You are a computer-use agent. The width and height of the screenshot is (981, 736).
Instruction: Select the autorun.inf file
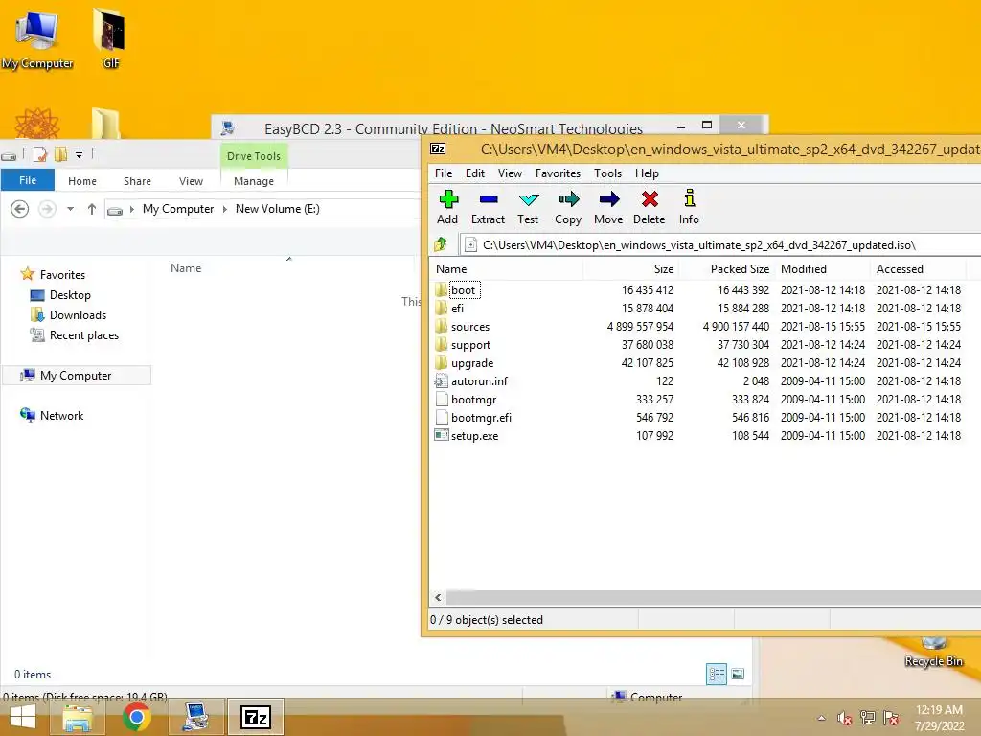click(x=479, y=381)
